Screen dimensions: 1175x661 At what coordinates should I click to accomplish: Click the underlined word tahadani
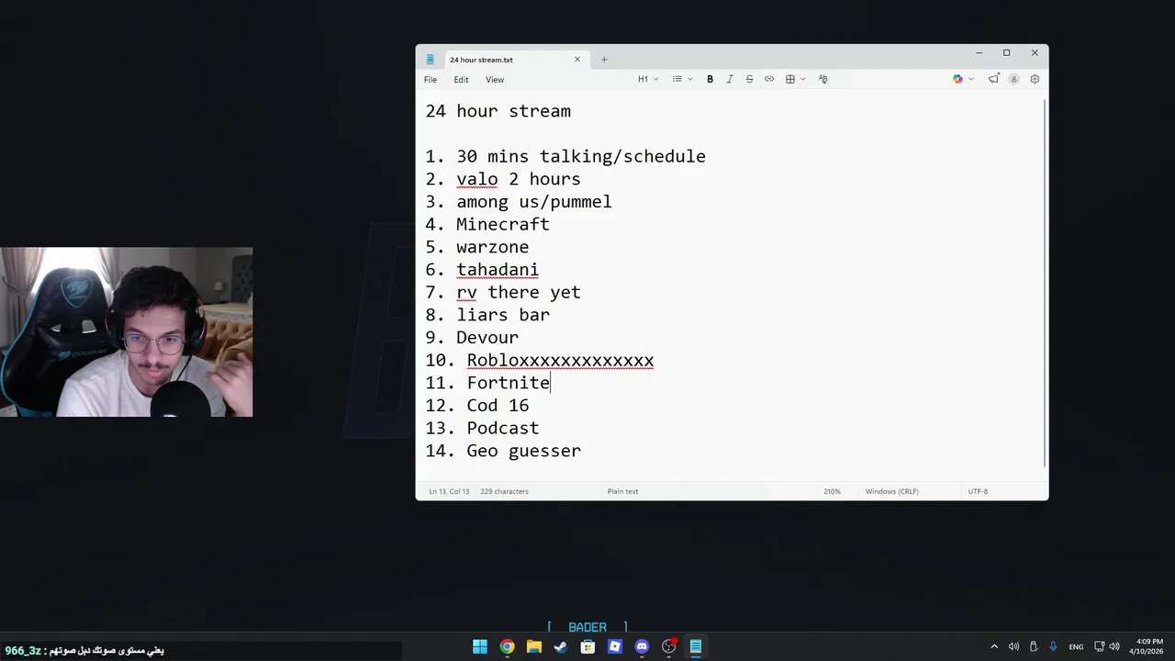[498, 270]
